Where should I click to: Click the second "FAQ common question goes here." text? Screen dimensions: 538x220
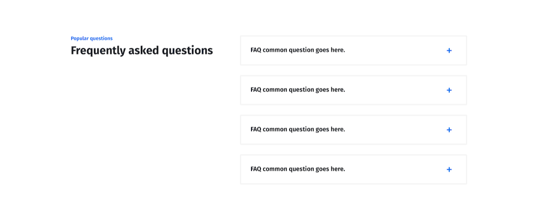tap(298, 90)
